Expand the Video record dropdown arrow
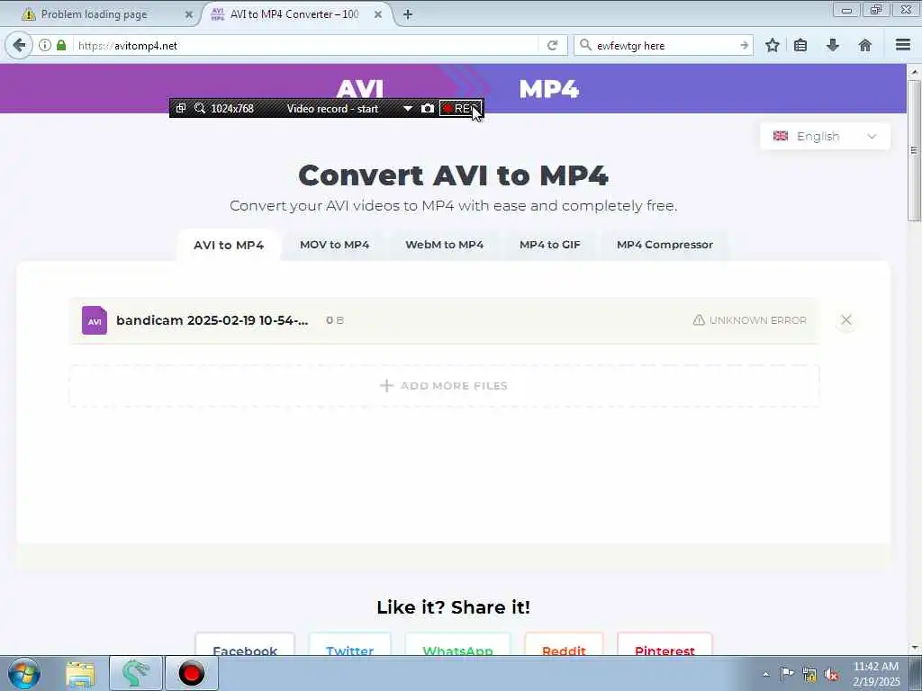The image size is (922, 691). (x=408, y=109)
